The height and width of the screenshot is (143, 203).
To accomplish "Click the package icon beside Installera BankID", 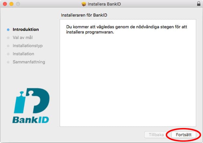I will coord(84,4).
